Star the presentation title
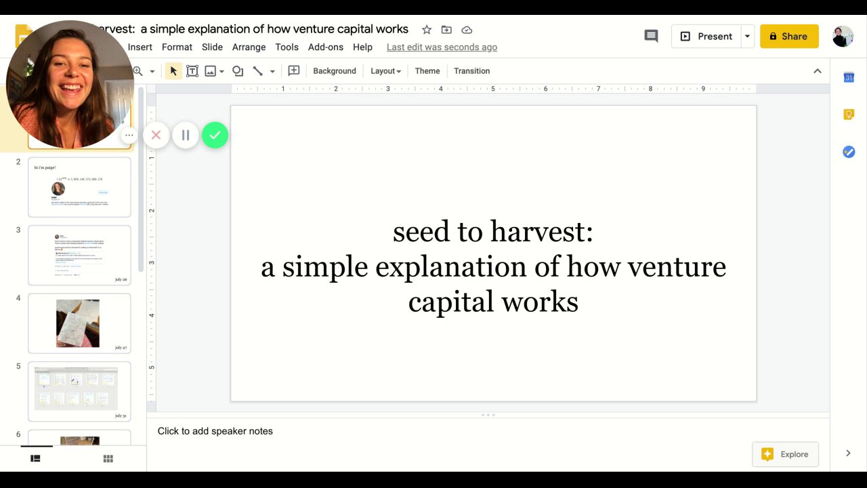Image resolution: width=867 pixels, height=488 pixels. (427, 30)
